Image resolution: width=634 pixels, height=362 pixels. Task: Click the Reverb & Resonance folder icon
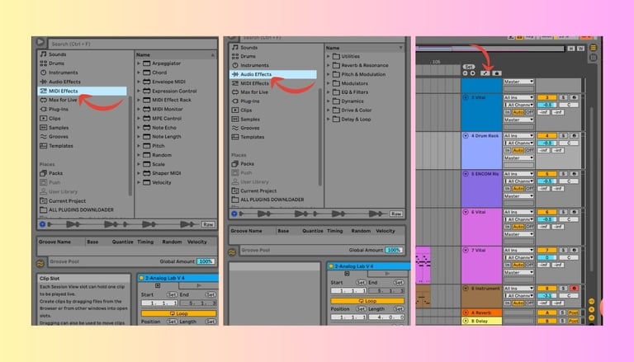tap(336, 65)
